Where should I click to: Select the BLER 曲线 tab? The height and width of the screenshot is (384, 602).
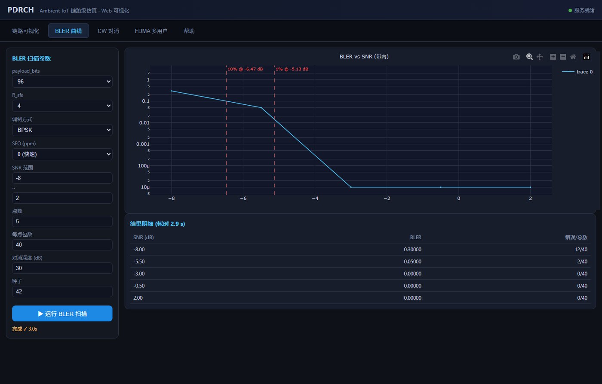pos(68,31)
